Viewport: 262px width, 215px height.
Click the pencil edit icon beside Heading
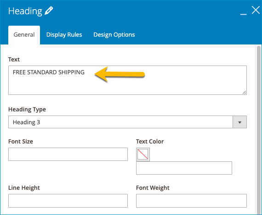[49, 11]
